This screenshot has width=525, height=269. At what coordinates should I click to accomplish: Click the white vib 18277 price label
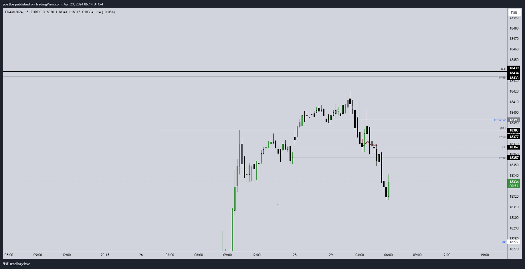pos(514,242)
